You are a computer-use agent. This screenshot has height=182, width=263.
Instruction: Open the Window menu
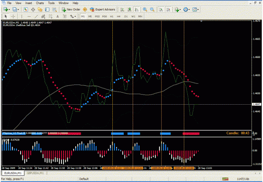point(64,3)
